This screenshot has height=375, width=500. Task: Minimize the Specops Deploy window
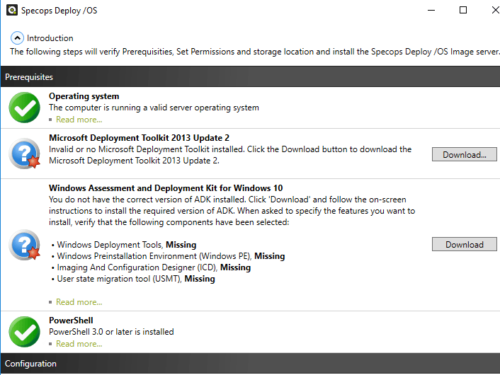pyautogui.click(x=431, y=10)
